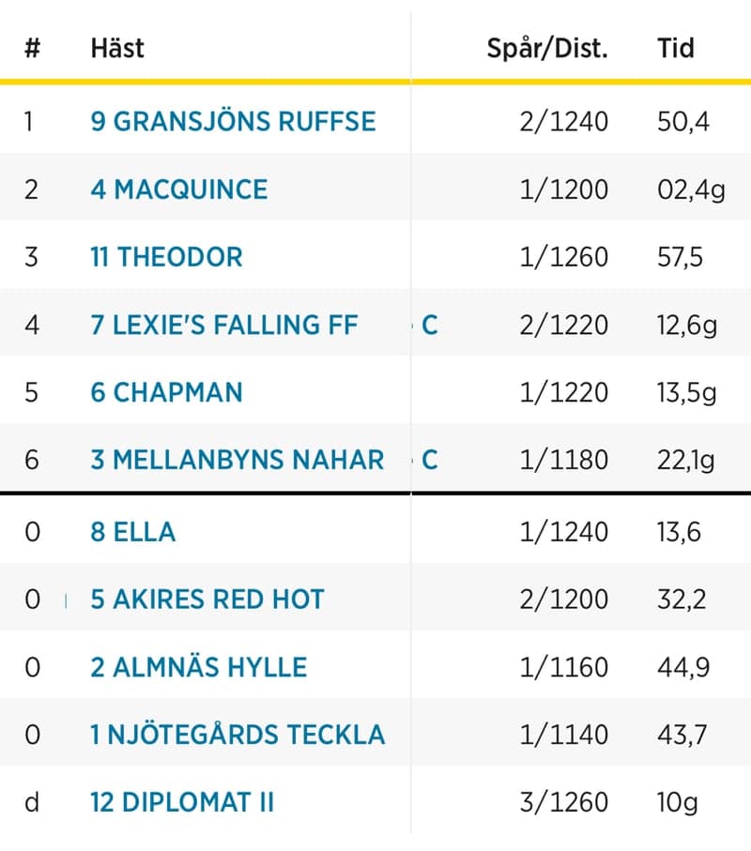Open 3 Mellanbyns Nahar horse page
The width and height of the screenshot is (751, 851).
point(237,460)
